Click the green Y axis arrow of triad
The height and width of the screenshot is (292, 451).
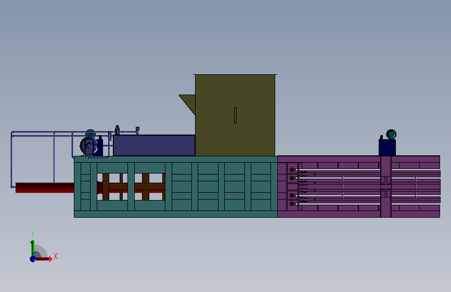pyautogui.click(x=33, y=248)
